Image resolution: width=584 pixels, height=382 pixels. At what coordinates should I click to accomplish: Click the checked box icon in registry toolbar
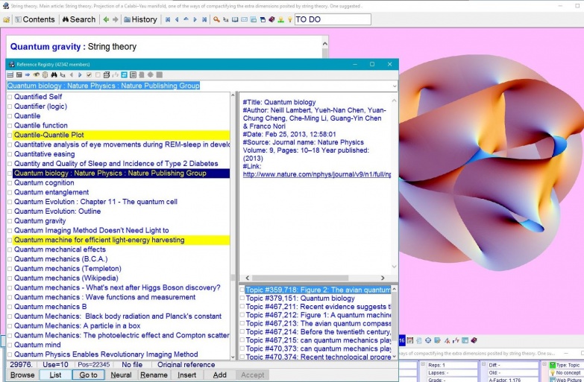(x=89, y=74)
